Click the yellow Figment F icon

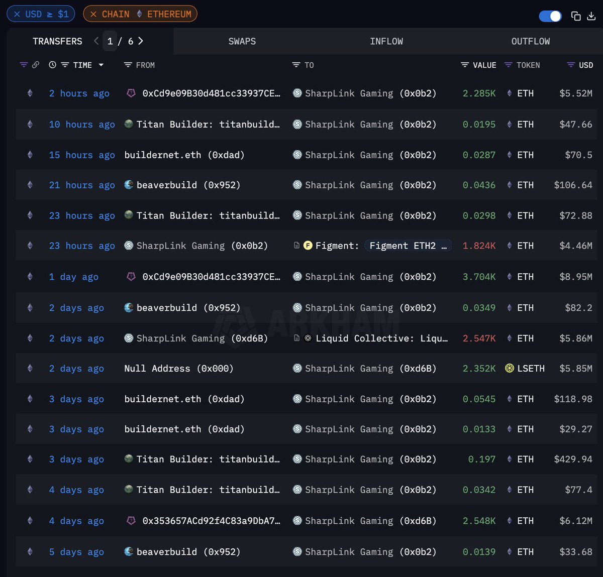[x=308, y=246]
